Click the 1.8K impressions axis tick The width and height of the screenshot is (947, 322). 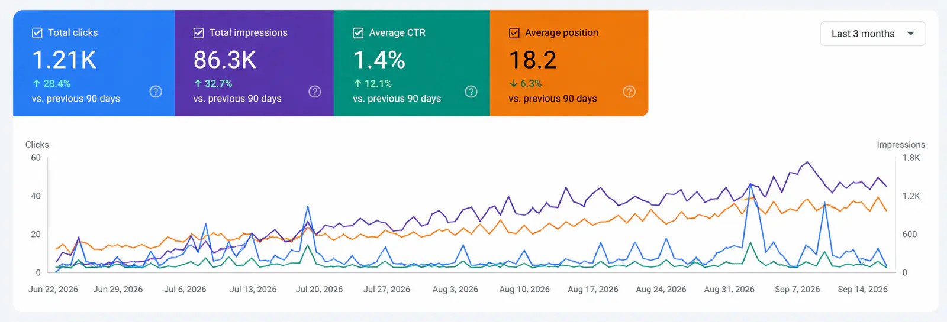pos(911,158)
